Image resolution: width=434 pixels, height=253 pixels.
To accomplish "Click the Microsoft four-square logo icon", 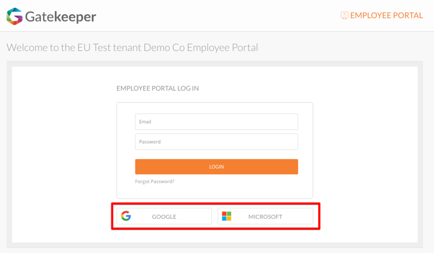I will click(x=227, y=216).
